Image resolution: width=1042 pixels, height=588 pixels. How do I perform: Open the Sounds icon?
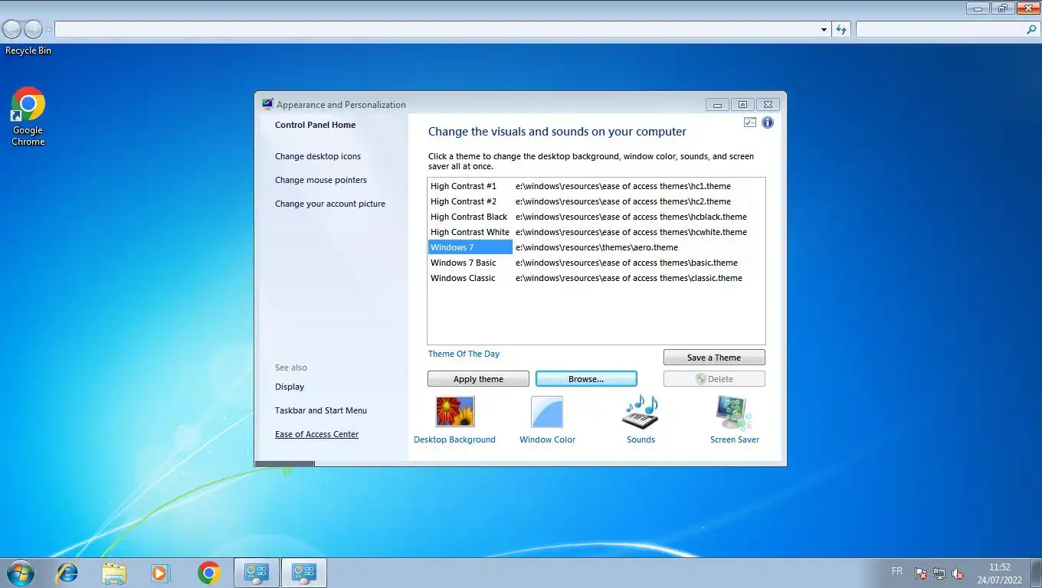(x=641, y=411)
